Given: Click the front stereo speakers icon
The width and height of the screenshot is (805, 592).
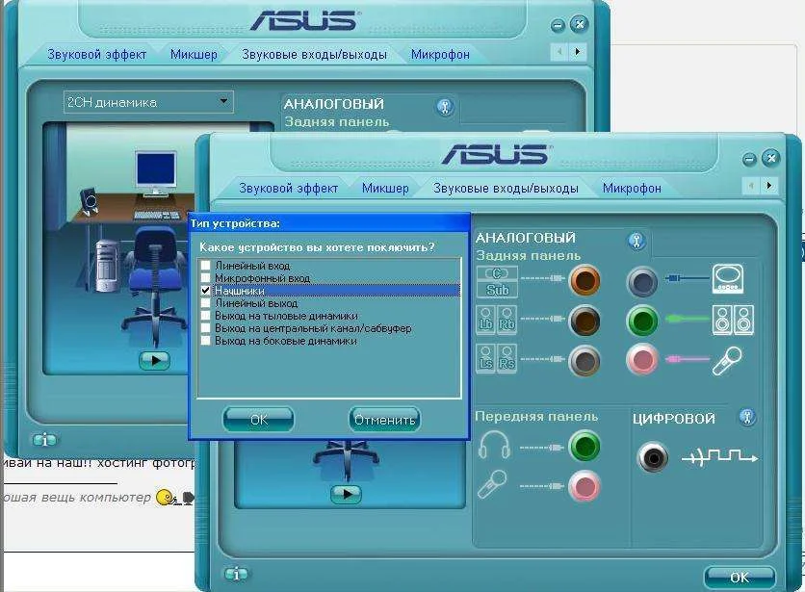Looking at the screenshot, I should (x=733, y=320).
